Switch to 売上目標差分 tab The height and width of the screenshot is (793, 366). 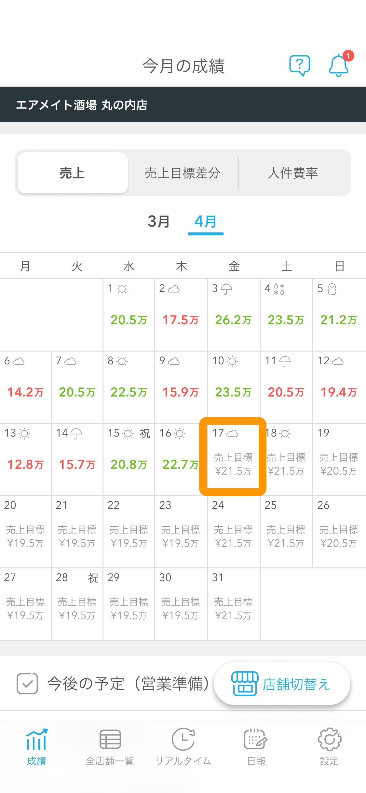183,173
